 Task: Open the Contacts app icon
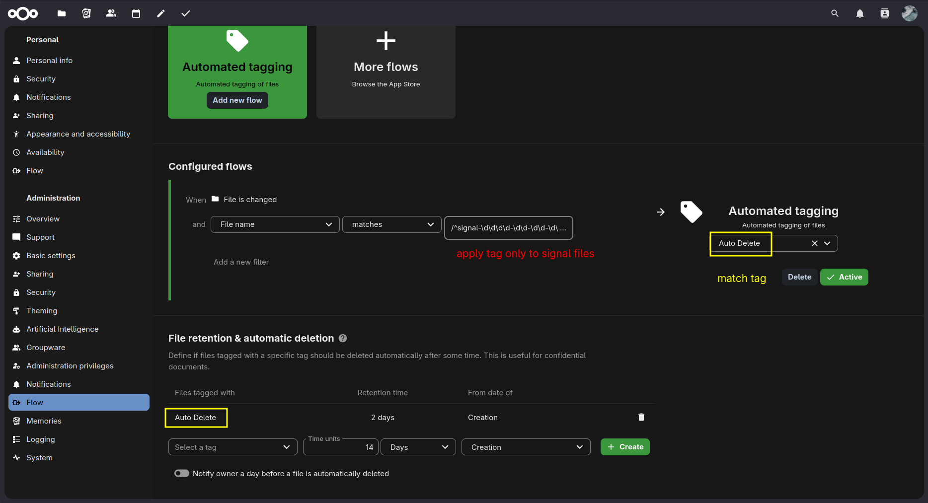pyautogui.click(x=111, y=13)
